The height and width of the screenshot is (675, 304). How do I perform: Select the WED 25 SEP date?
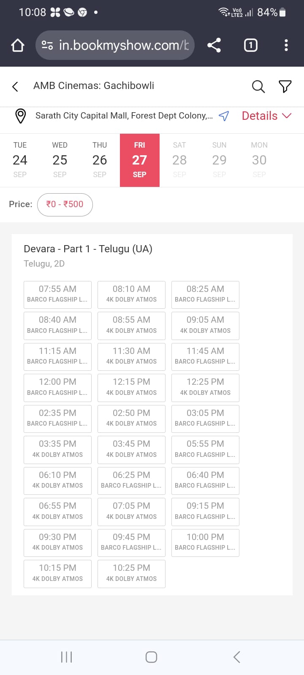click(60, 160)
